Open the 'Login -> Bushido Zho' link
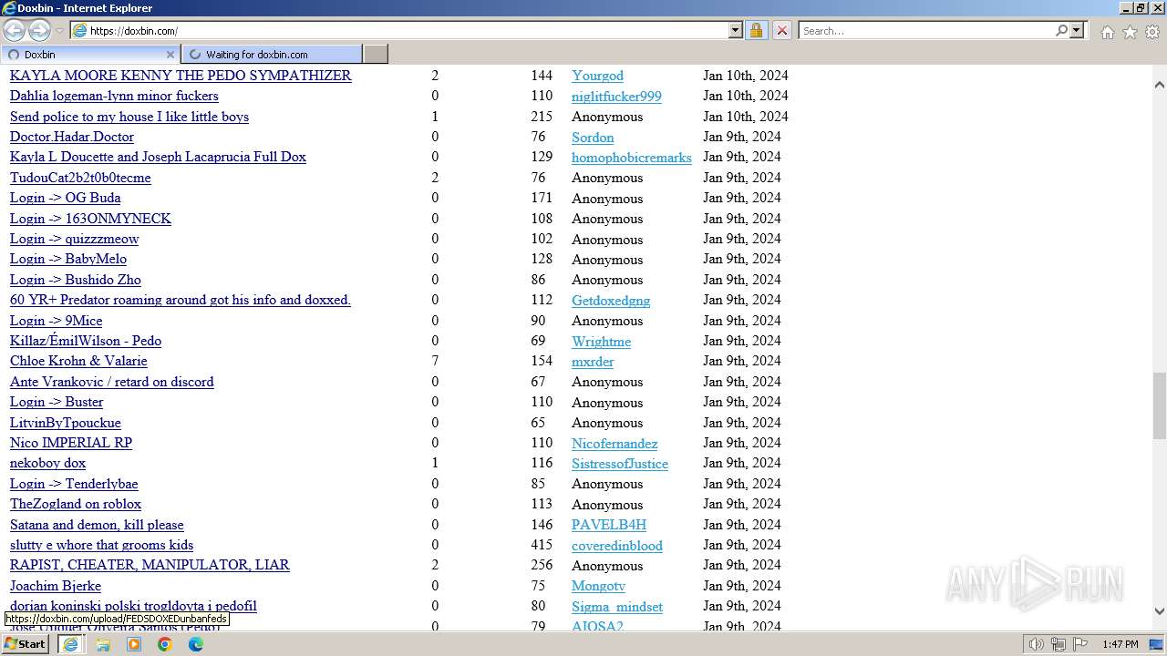The width and height of the screenshot is (1167, 656). coord(76,280)
